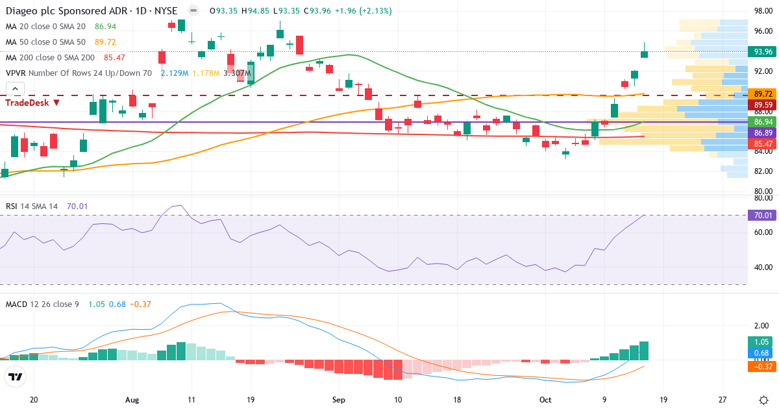Click the green 1.05 MACD histogram label

tap(760, 342)
